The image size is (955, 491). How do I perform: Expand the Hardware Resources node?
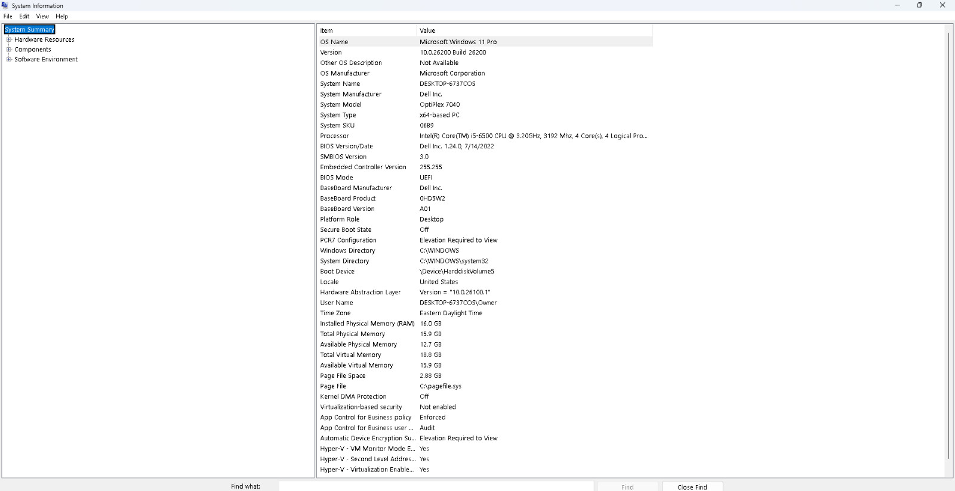click(x=9, y=39)
